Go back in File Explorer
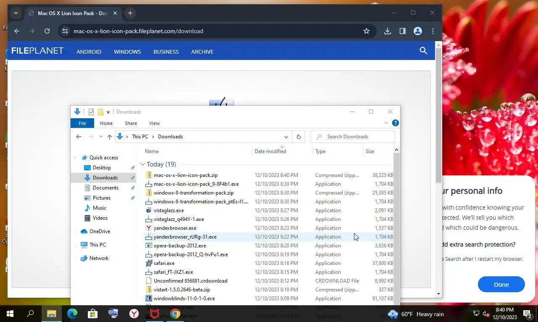 [x=79, y=137]
